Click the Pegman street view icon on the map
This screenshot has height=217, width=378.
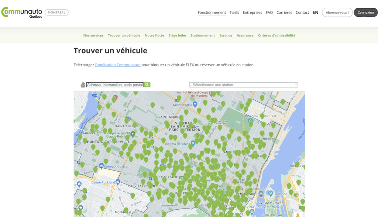pos(298,215)
